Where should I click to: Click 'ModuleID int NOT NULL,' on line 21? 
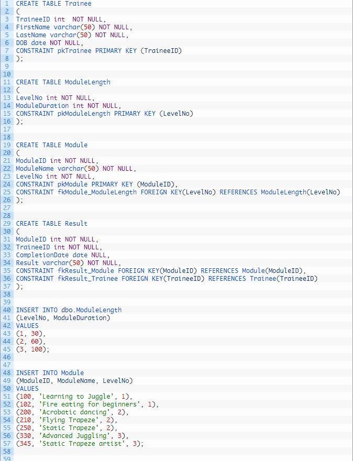tap(57, 161)
